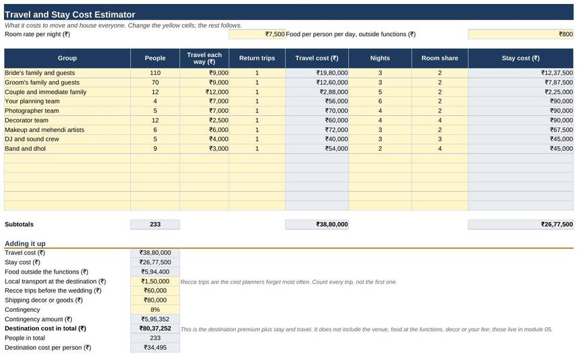
Task: Click the Travel cost (₹) column header
Action: pos(317,58)
